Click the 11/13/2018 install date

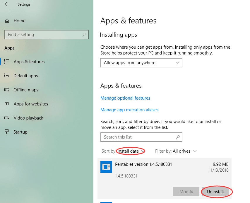(219, 170)
